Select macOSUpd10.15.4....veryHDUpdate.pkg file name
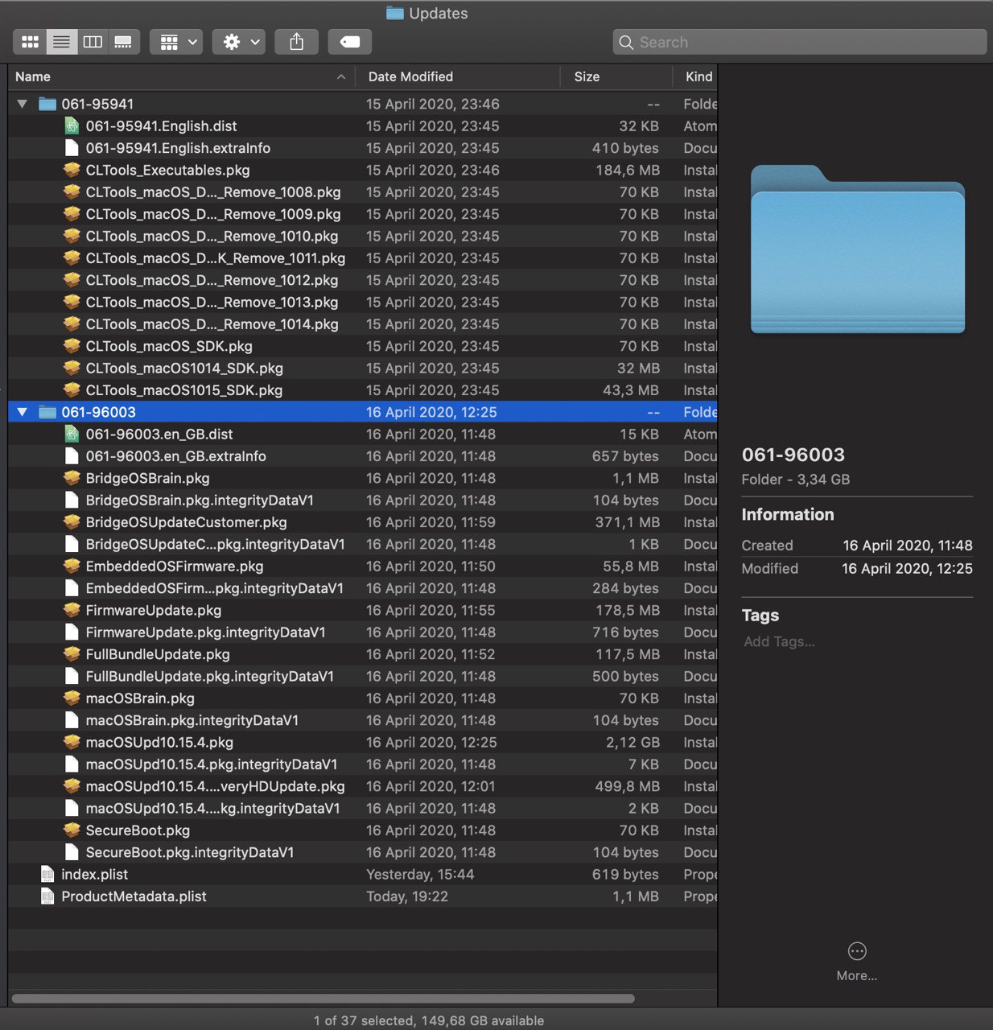Screen dimensions: 993x1030 tap(215, 786)
